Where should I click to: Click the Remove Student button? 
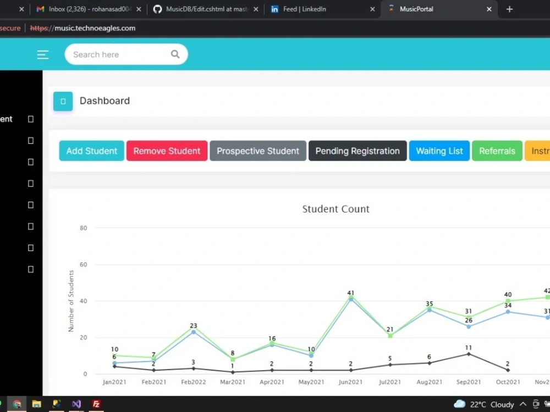[x=167, y=151]
